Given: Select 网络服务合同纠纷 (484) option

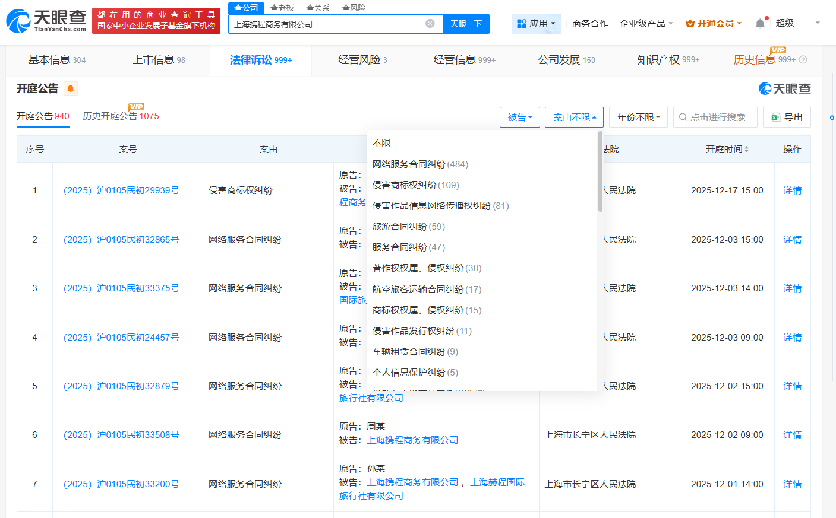Looking at the screenshot, I should 420,164.
